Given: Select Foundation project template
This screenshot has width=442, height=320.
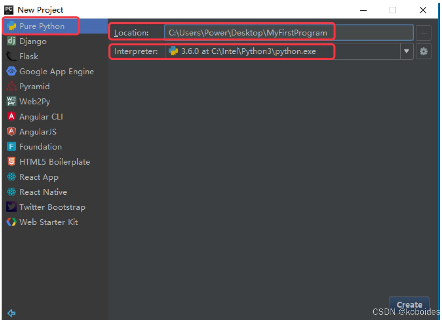Looking at the screenshot, I should [55, 147].
